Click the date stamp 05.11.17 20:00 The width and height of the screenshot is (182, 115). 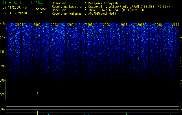[15, 13]
